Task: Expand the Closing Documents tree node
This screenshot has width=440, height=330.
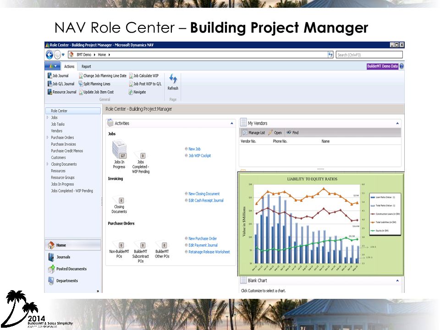Action: pos(47,164)
